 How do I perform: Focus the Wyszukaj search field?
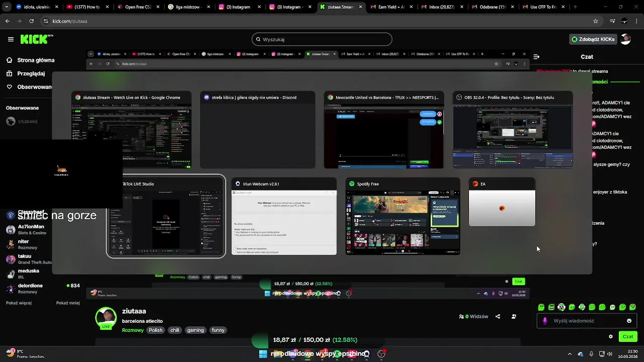click(x=322, y=39)
